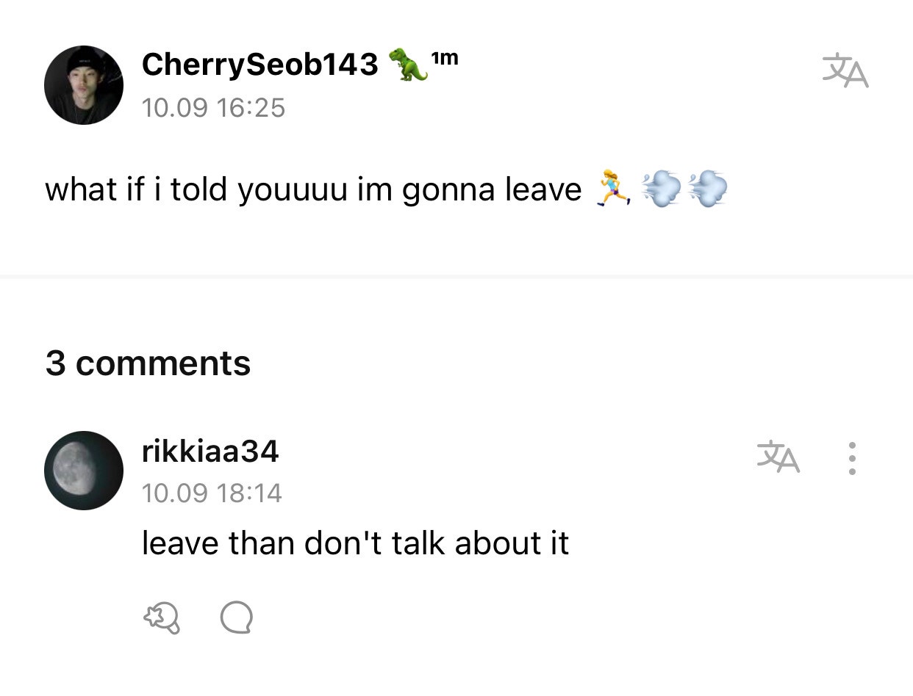The height and width of the screenshot is (696, 913).
Task: Open rikkiaa34's moon avatar
Action: [x=84, y=470]
